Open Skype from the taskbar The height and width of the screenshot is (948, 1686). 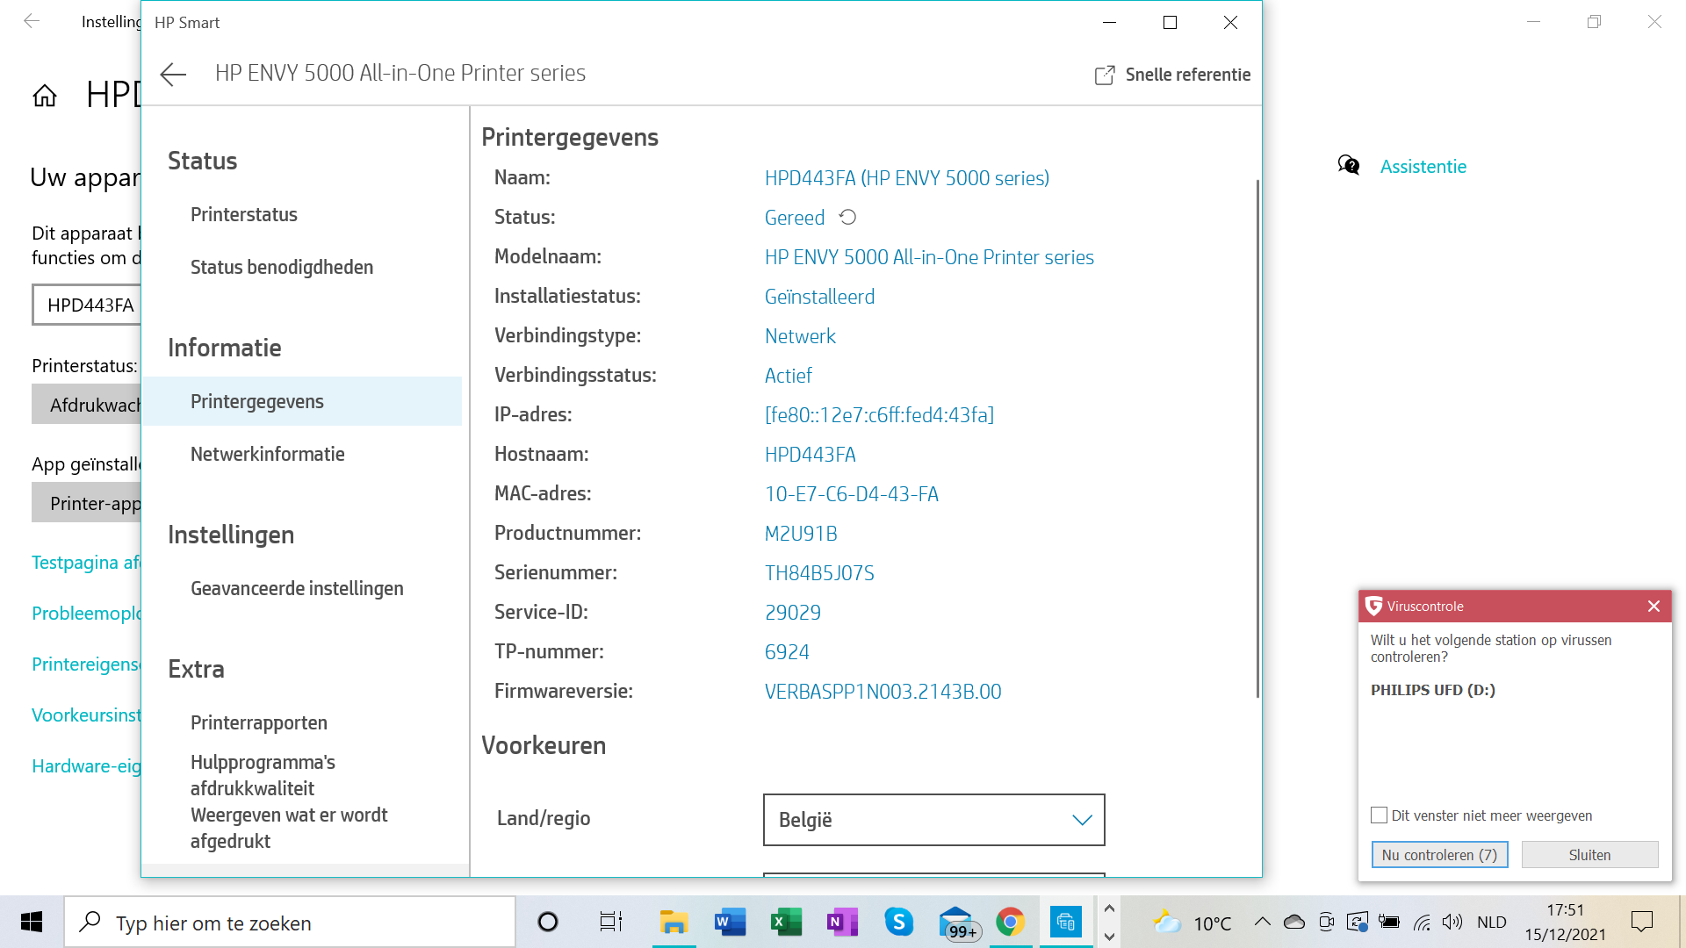[898, 923]
